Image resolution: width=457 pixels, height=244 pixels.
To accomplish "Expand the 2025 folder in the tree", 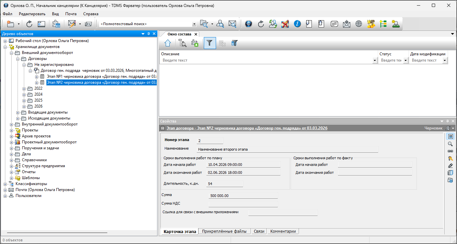I will click(x=24, y=100).
